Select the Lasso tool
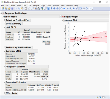This screenshot has height=99, width=110. point(68,8)
